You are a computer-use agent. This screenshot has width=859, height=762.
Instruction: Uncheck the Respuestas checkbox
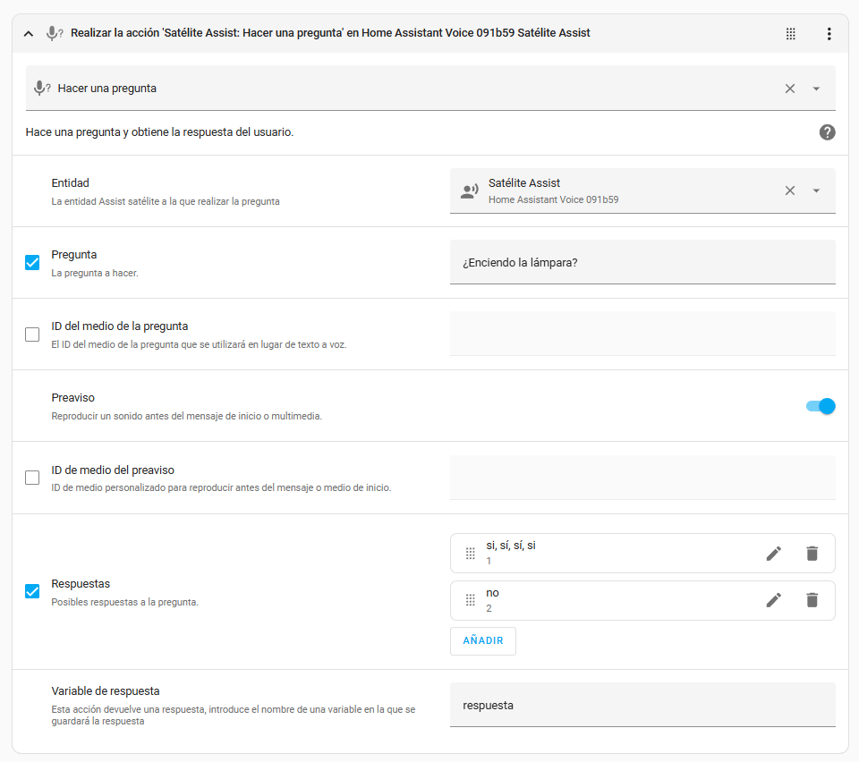tap(32, 591)
